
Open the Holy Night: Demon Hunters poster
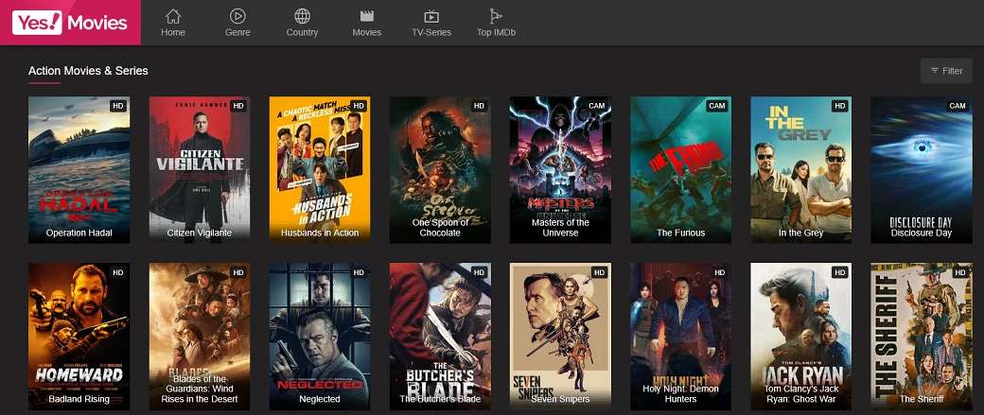681,337
